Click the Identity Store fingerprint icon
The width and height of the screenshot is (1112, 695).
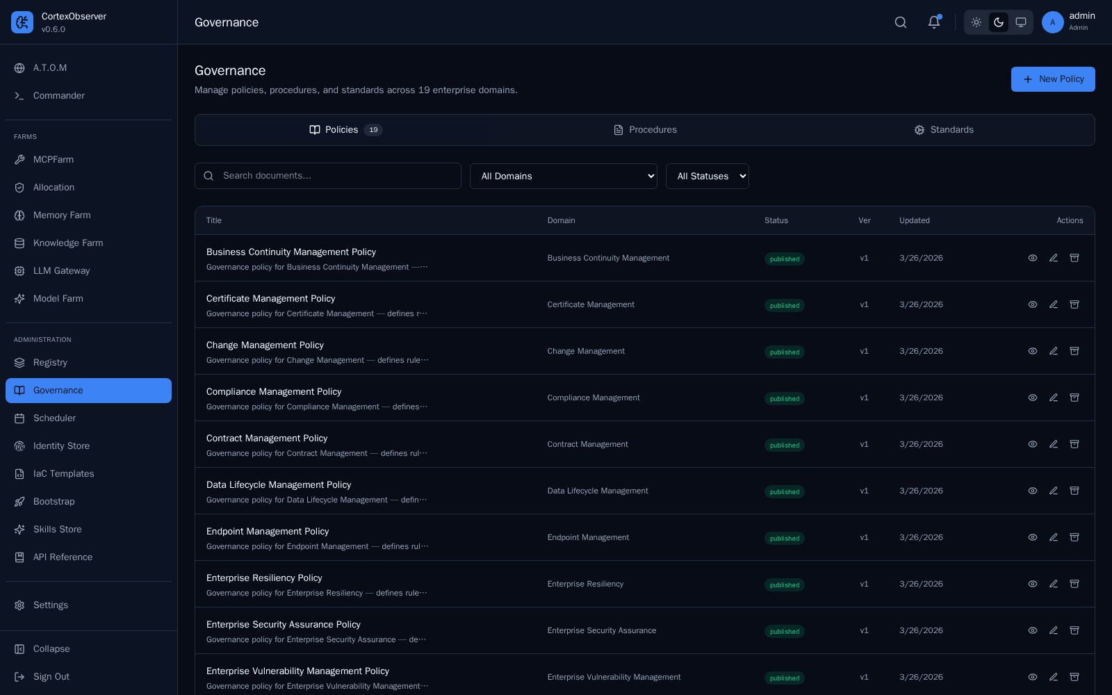point(19,446)
